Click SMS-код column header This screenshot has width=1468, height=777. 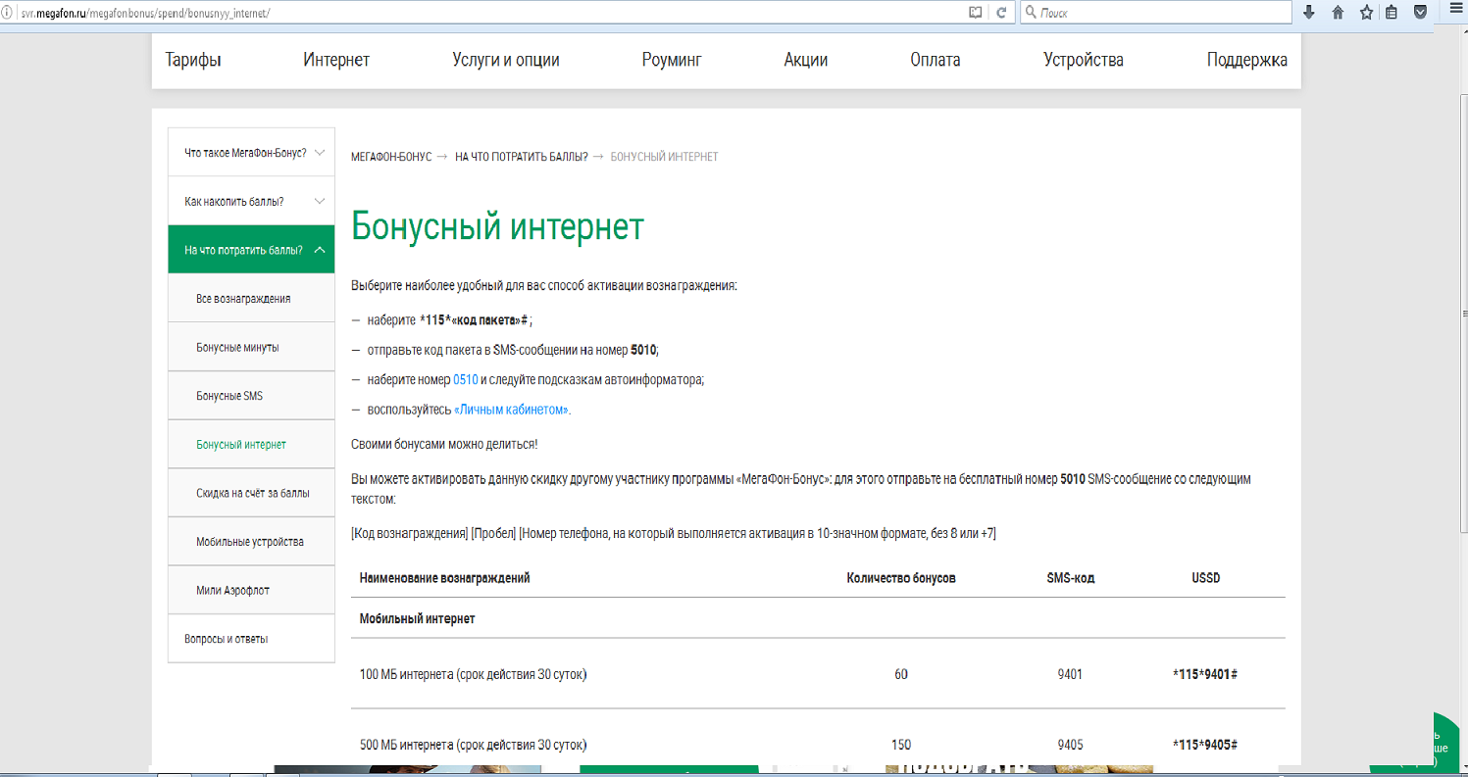pos(1071,578)
